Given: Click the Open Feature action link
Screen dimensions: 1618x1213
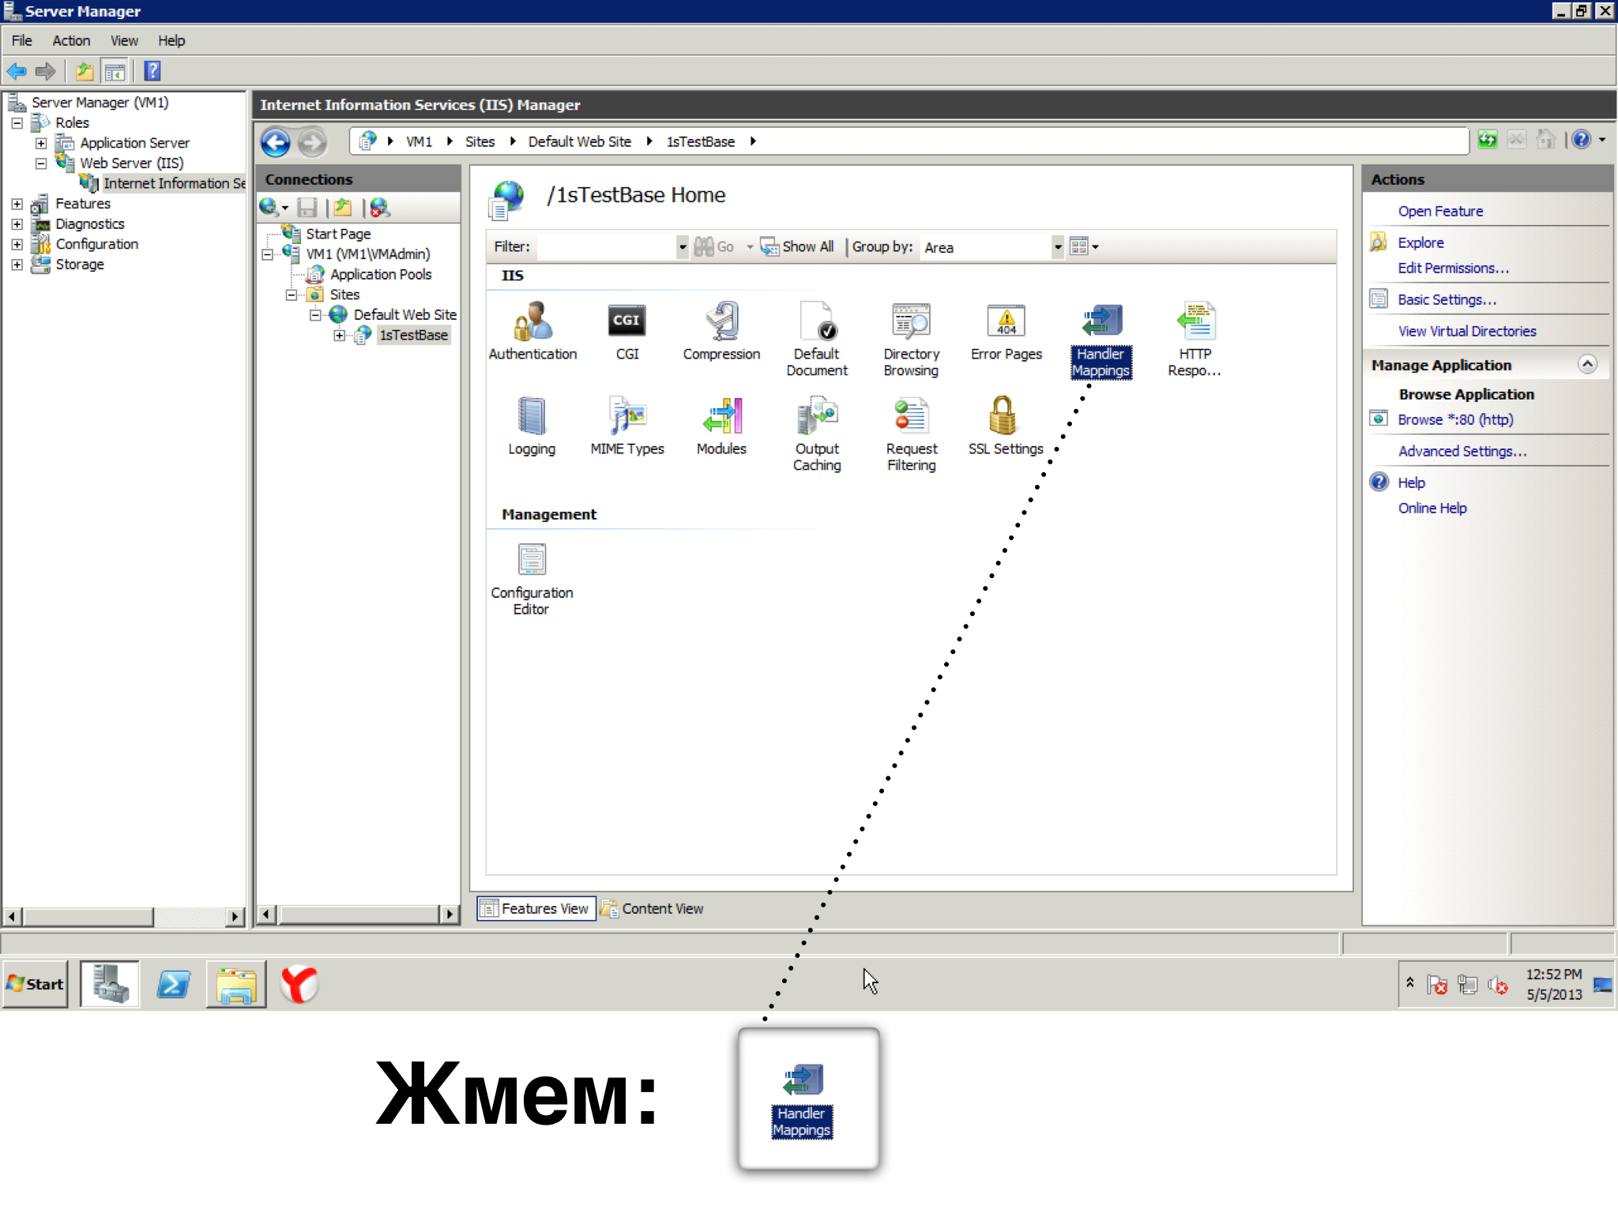Looking at the screenshot, I should (1440, 211).
